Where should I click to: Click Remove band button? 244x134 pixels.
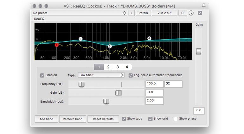(x=73, y=119)
